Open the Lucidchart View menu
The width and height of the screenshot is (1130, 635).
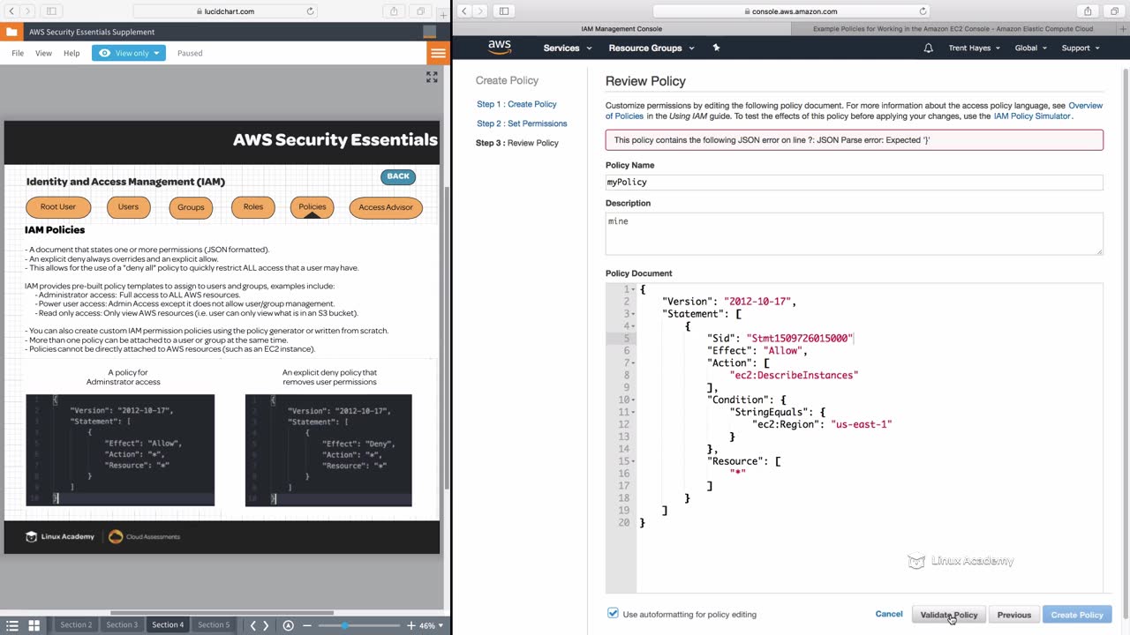[43, 53]
